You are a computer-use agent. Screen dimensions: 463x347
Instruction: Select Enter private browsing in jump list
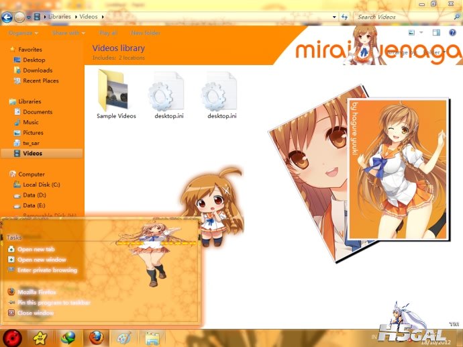pos(47,270)
